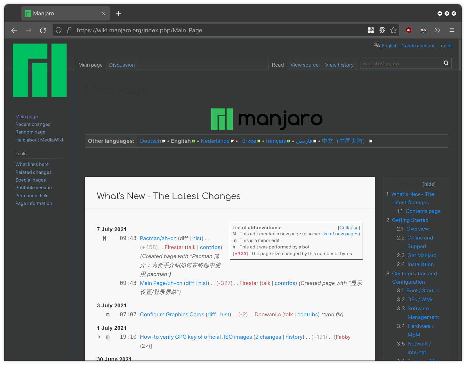Open the Firefox application menu
Image resolution: width=466 pixels, height=365 pixels.
452,30
